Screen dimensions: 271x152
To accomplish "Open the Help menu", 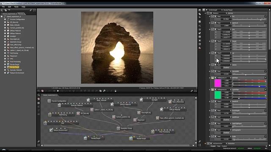I will 24,7.
